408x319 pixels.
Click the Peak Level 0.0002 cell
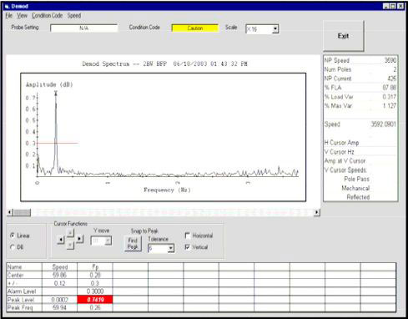pyautogui.click(x=59, y=300)
